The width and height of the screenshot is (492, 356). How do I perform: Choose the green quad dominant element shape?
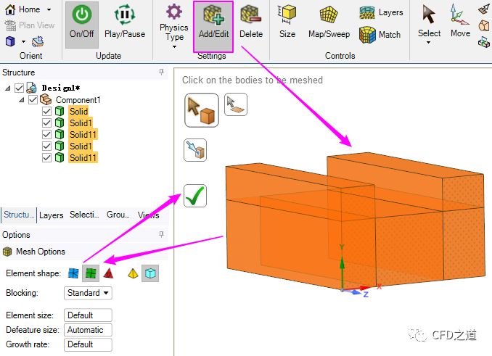91,273
